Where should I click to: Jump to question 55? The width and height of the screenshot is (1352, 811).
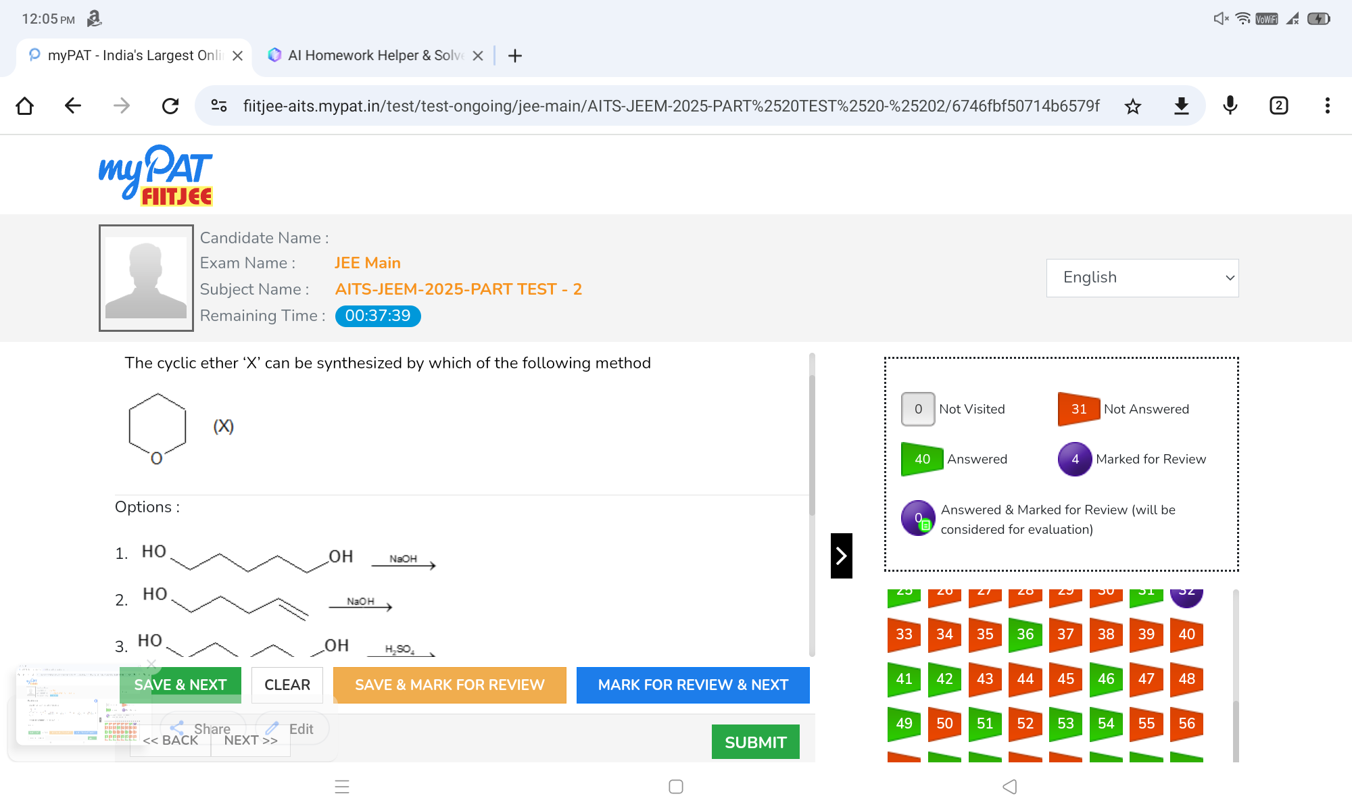(1146, 724)
